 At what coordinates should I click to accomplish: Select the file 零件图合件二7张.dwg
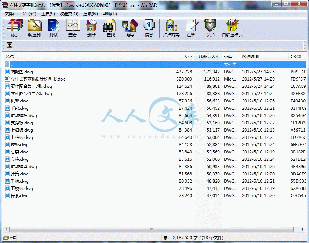pyautogui.click(x=31, y=94)
